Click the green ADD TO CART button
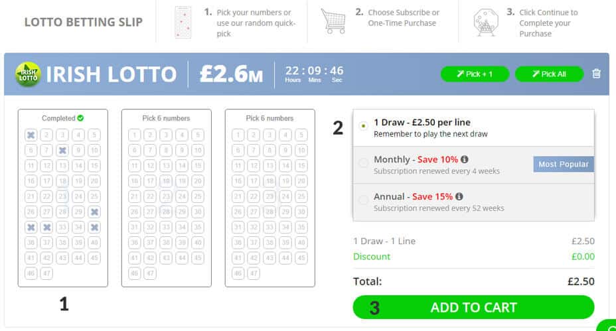Screen dimensions: 616x331 (473, 307)
